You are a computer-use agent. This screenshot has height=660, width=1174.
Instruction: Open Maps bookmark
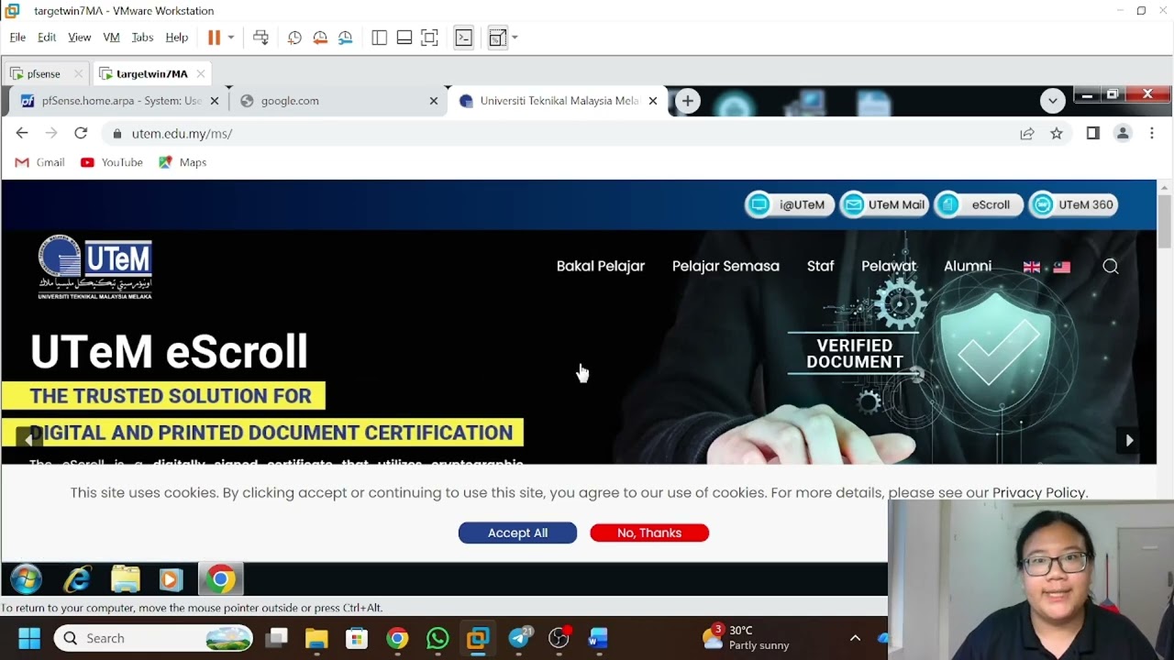183,162
